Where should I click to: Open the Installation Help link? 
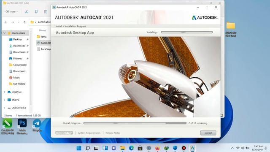tap(64, 133)
